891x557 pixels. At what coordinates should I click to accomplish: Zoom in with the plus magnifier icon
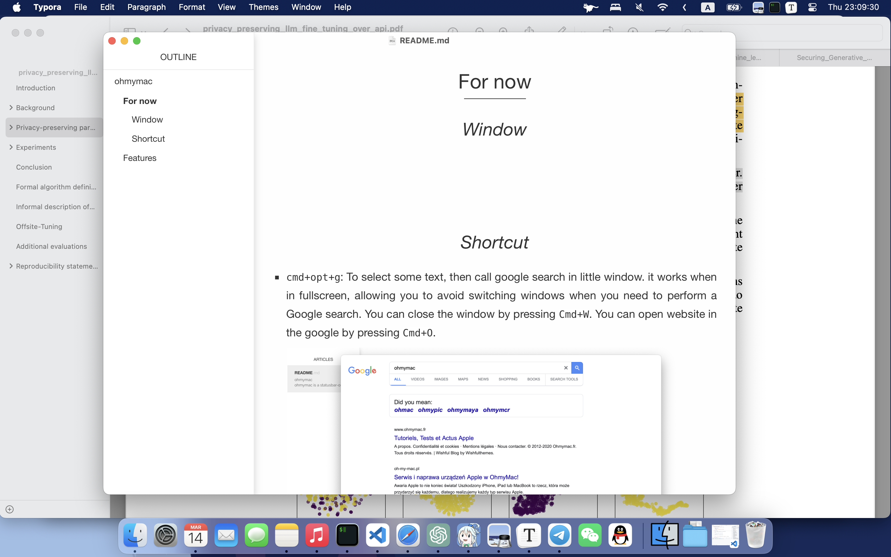(503, 31)
